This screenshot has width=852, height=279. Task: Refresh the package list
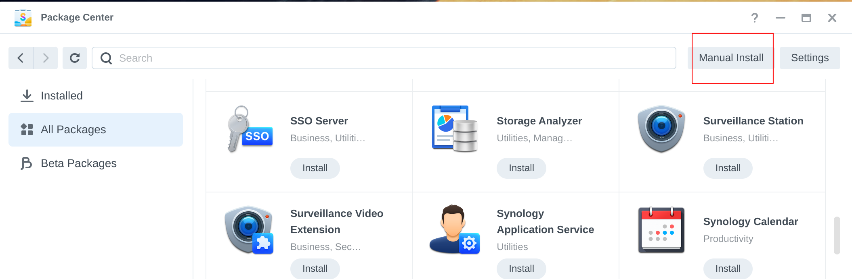pos(75,58)
